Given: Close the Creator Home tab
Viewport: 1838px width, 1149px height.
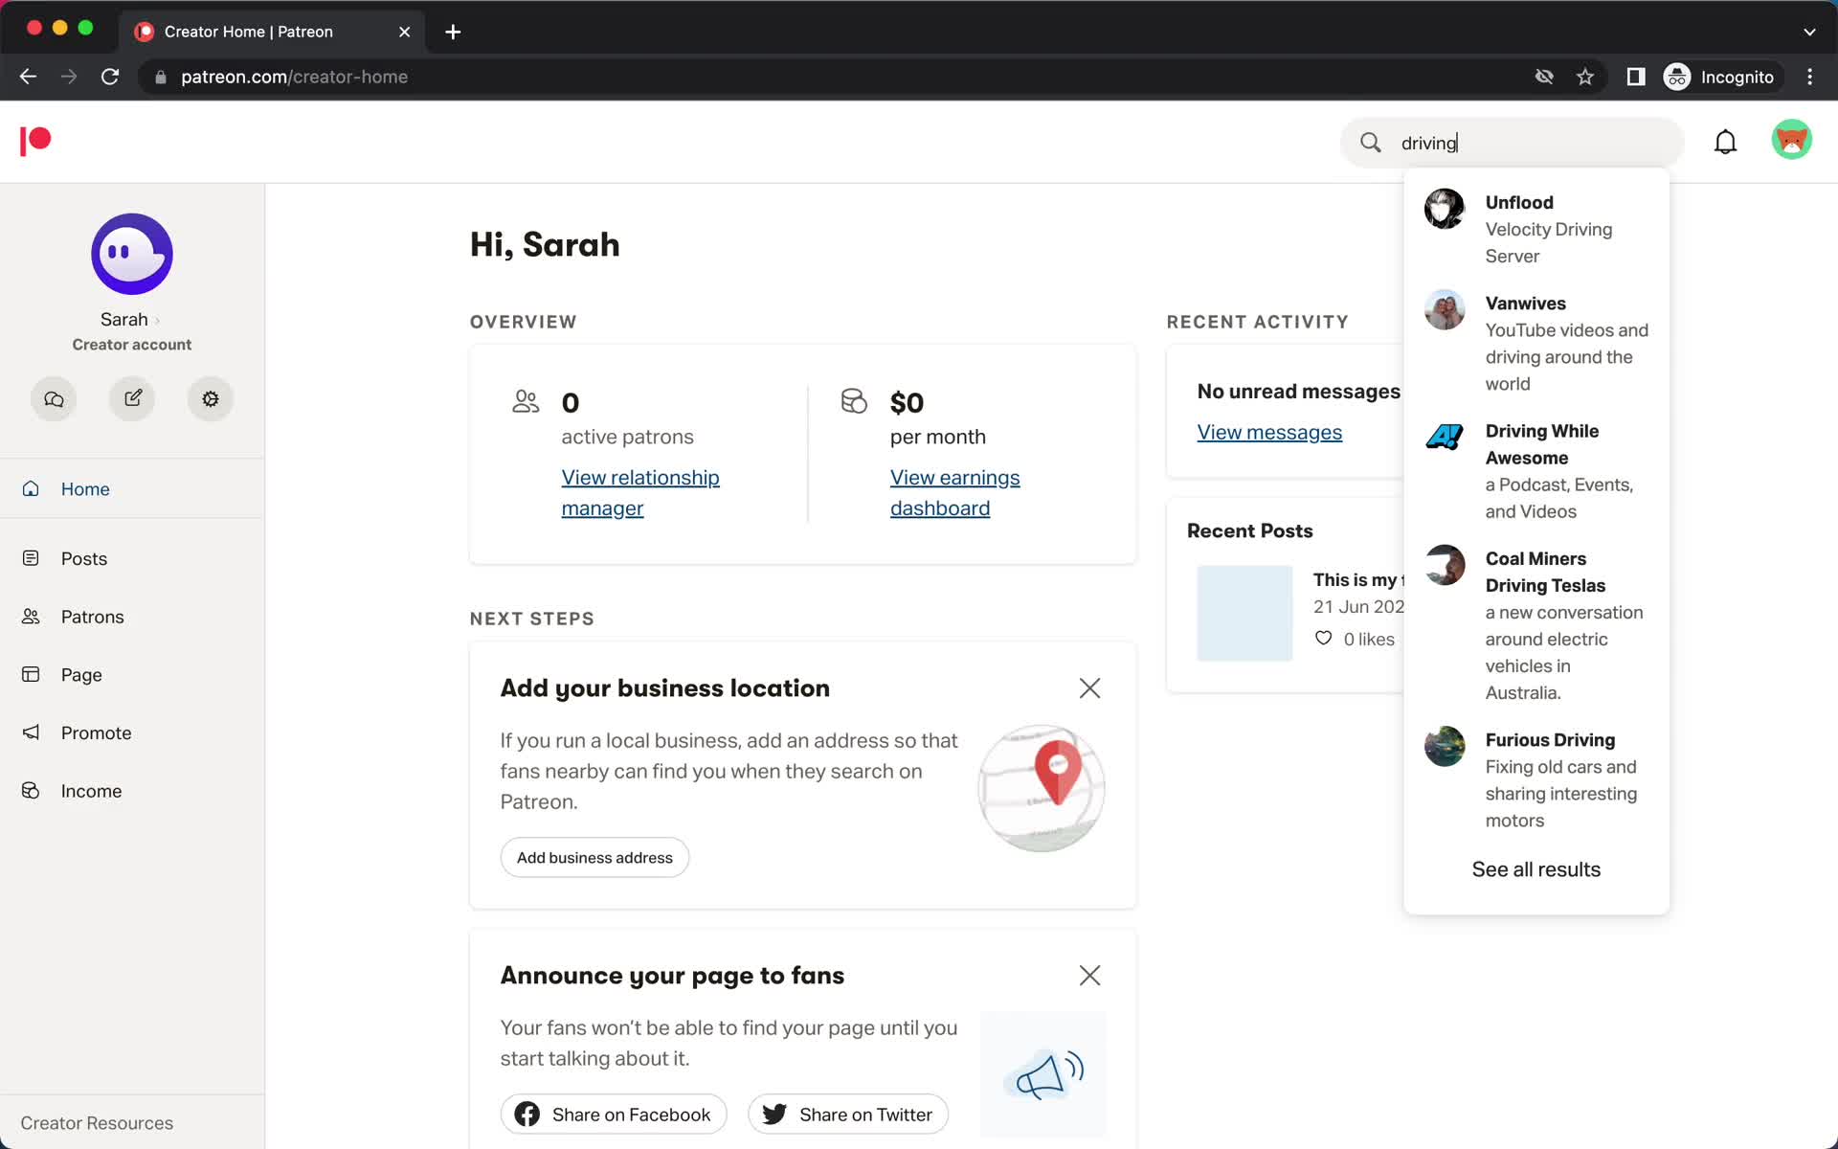Looking at the screenshot, I should [405, 32].
